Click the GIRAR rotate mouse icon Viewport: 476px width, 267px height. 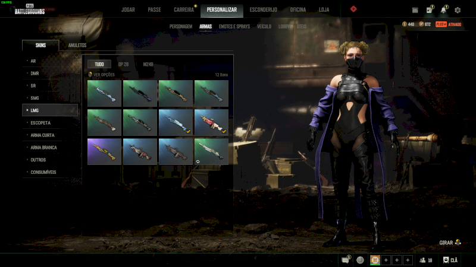(458, 242)
